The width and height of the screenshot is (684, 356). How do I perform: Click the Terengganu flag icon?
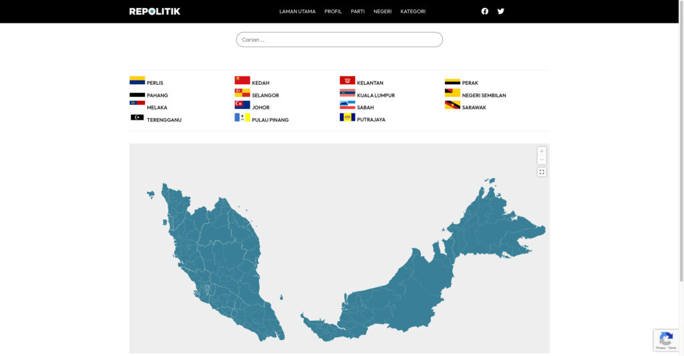(137, 118)
